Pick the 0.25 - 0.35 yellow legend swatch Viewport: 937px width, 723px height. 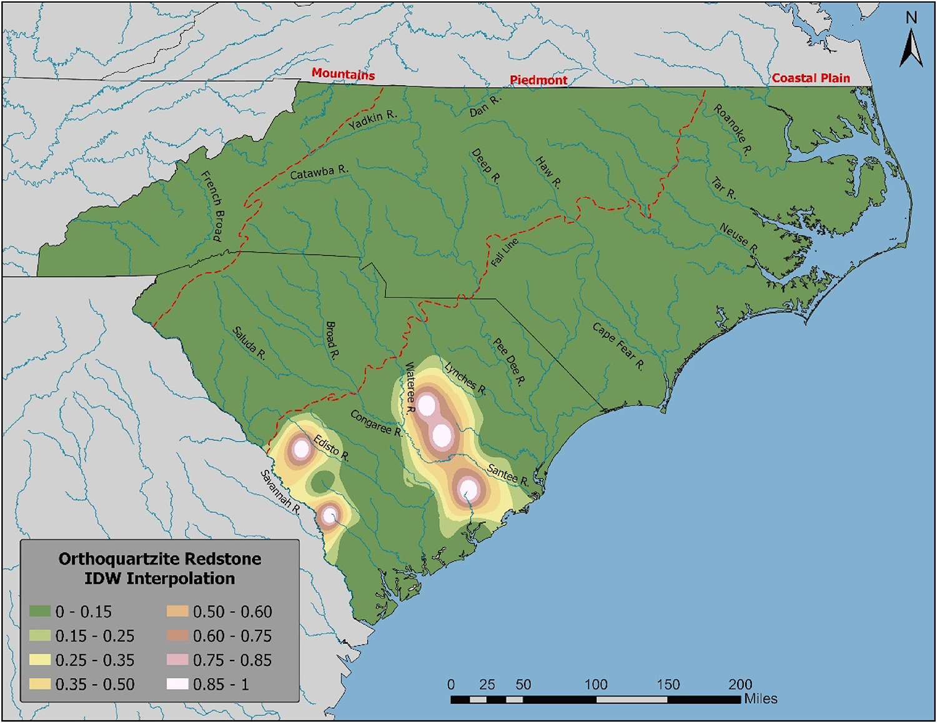40,660
